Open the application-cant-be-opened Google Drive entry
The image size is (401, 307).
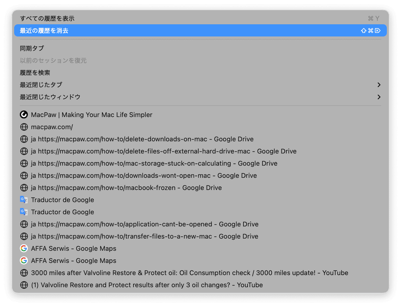[x=200, y=224]
